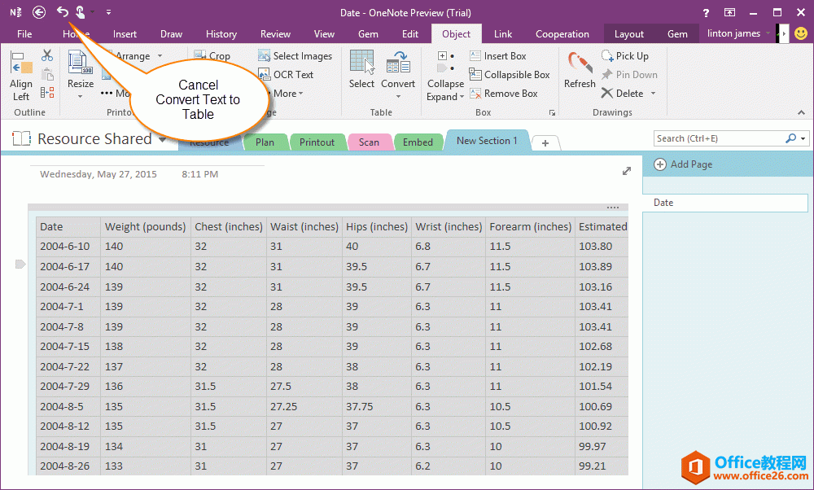This screenshot has width=814, height=490.
Task: Toggle full page view expand arrow
Action: 627,171
